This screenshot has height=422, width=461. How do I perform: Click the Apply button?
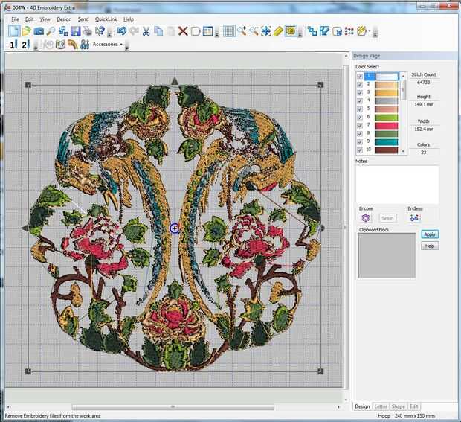coord(430,234)
